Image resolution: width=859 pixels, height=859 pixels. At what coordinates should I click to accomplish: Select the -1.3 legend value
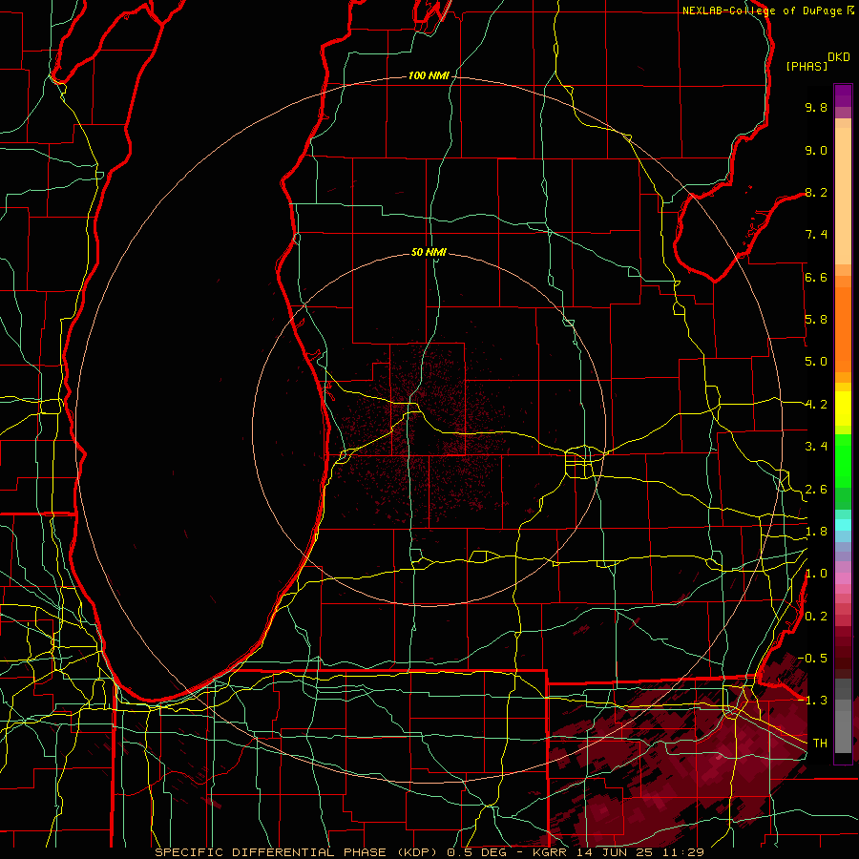click(x=812, y=701)
